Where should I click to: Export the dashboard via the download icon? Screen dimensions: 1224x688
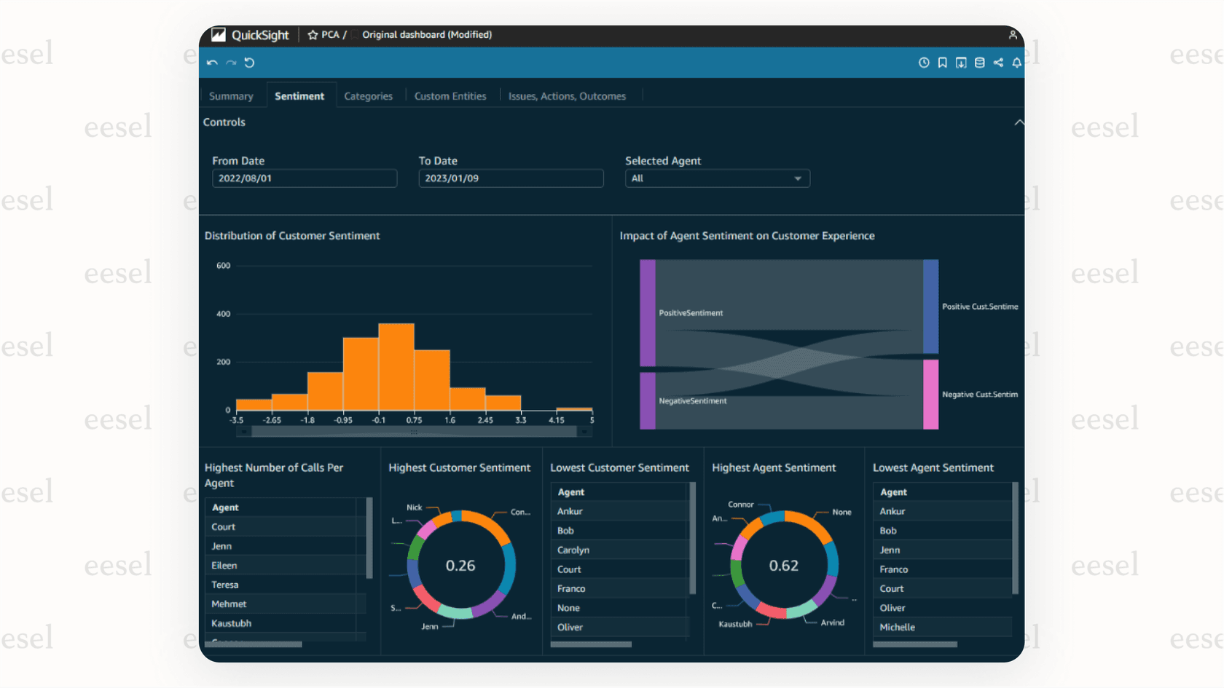point(961,63)
